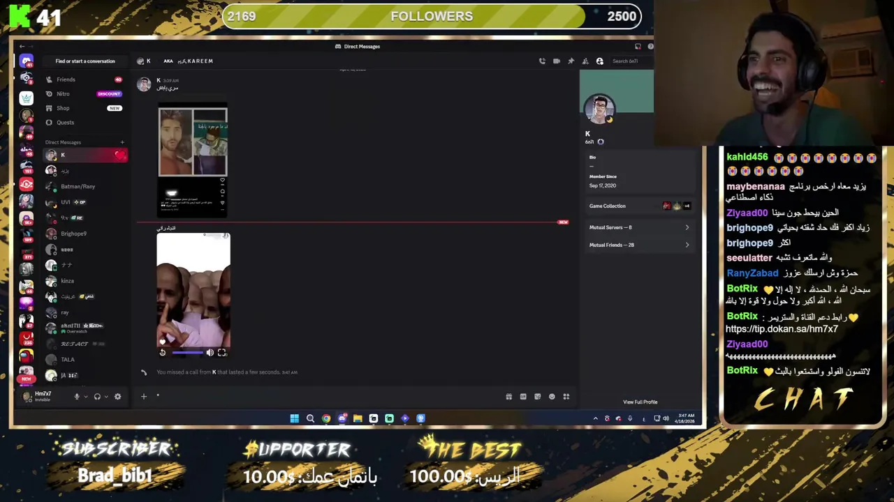Image resolution: width=894 pixels, height=502 pixels.
Task: Expand headphone output options chevron
Action: coord(106,397)
